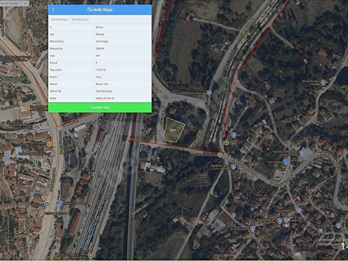Click the Sorgun Çayı river label
The image size is (348, 261).
coord(140,209)
